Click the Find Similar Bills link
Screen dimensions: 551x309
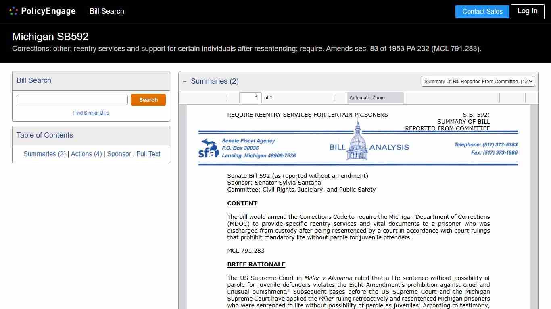tap(91, 113)
